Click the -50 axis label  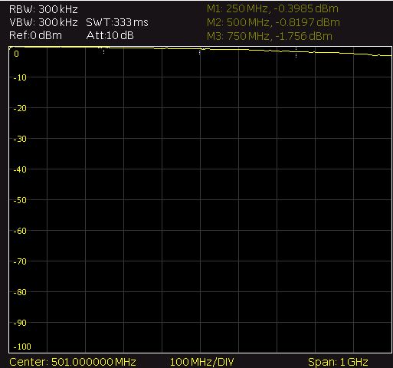(20, 200)
